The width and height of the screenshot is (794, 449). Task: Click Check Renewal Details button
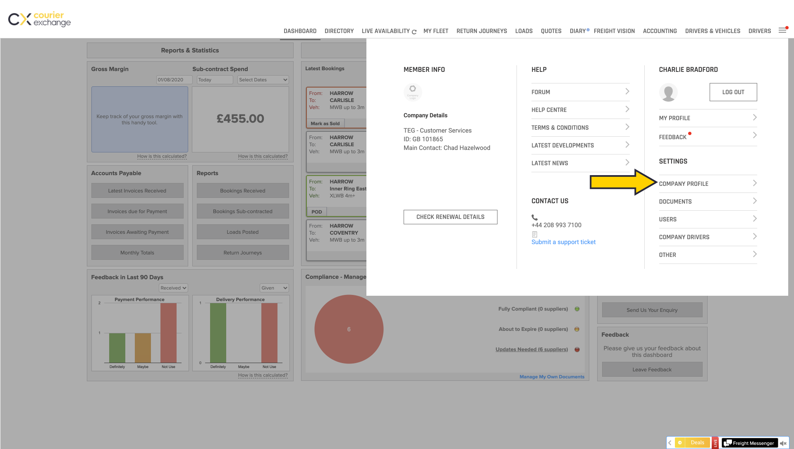coord(450,217)
